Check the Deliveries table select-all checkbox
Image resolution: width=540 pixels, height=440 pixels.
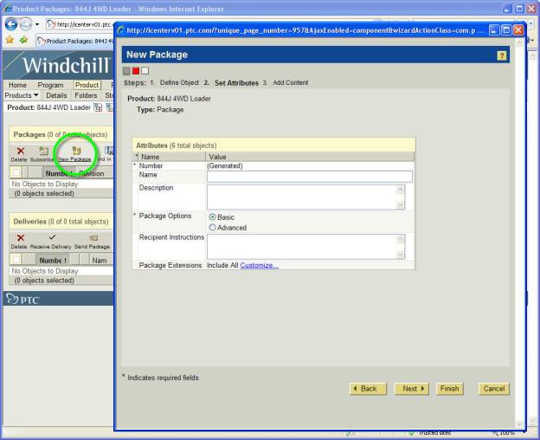(16, 259)
